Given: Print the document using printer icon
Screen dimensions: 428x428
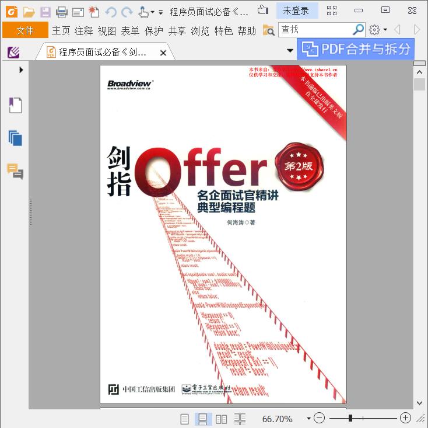Looking at the screenshot, I should click(62, 12).
